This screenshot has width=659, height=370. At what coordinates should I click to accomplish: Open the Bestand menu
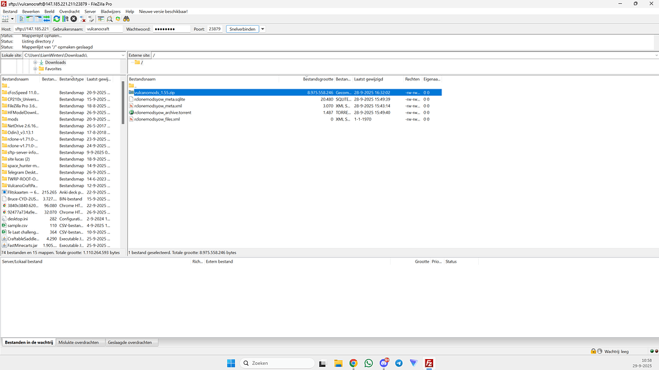point(10,12)
